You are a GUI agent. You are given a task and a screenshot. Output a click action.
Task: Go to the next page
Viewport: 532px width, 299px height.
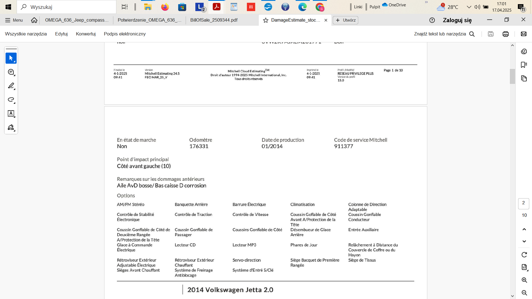[x=524, y=241]
